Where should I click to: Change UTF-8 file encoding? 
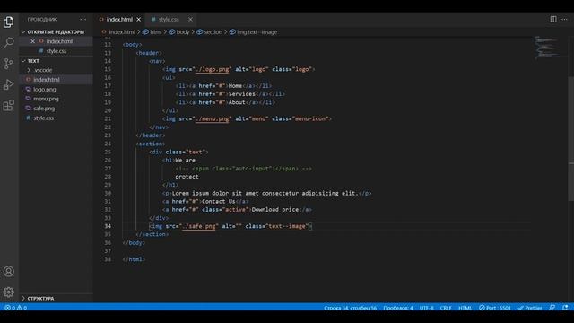[x=427, y=308]
